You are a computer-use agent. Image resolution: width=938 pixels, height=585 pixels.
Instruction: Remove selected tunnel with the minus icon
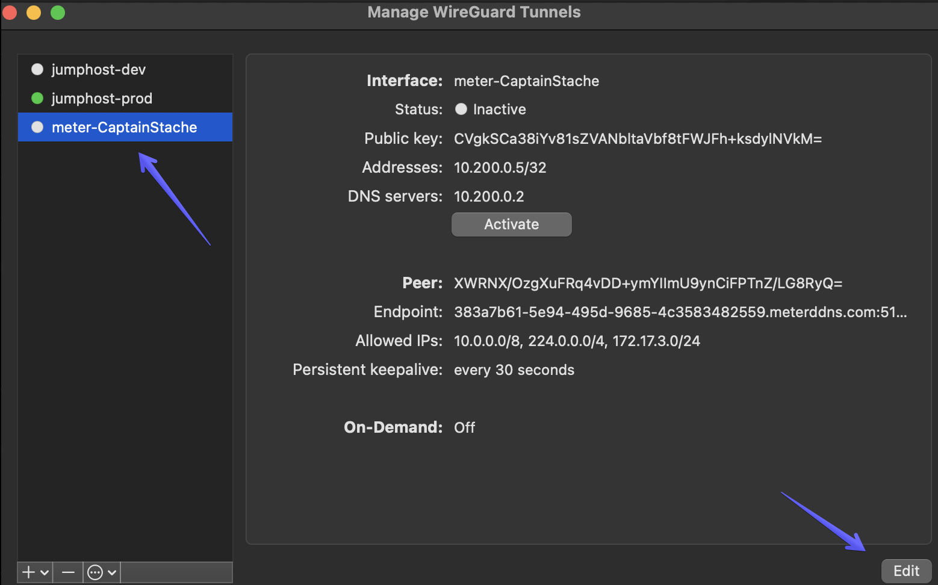(67, 572)
